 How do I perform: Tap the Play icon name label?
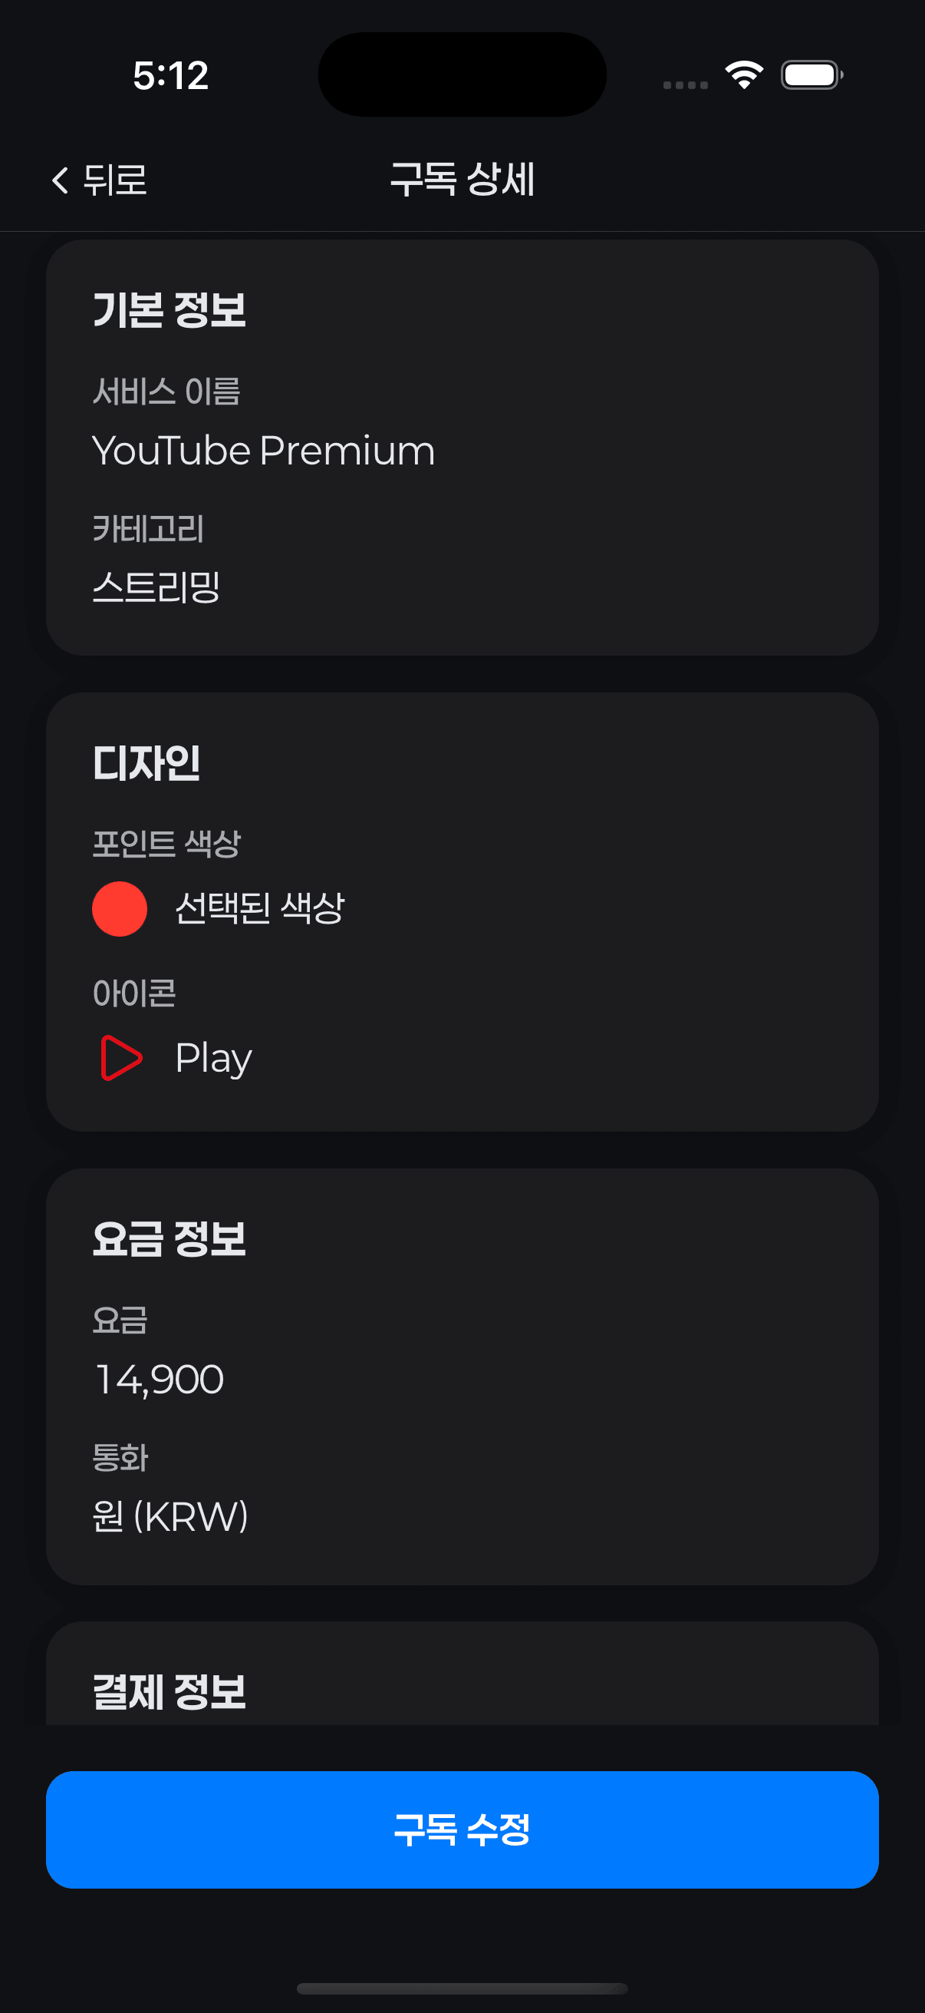pos(213,1058)
